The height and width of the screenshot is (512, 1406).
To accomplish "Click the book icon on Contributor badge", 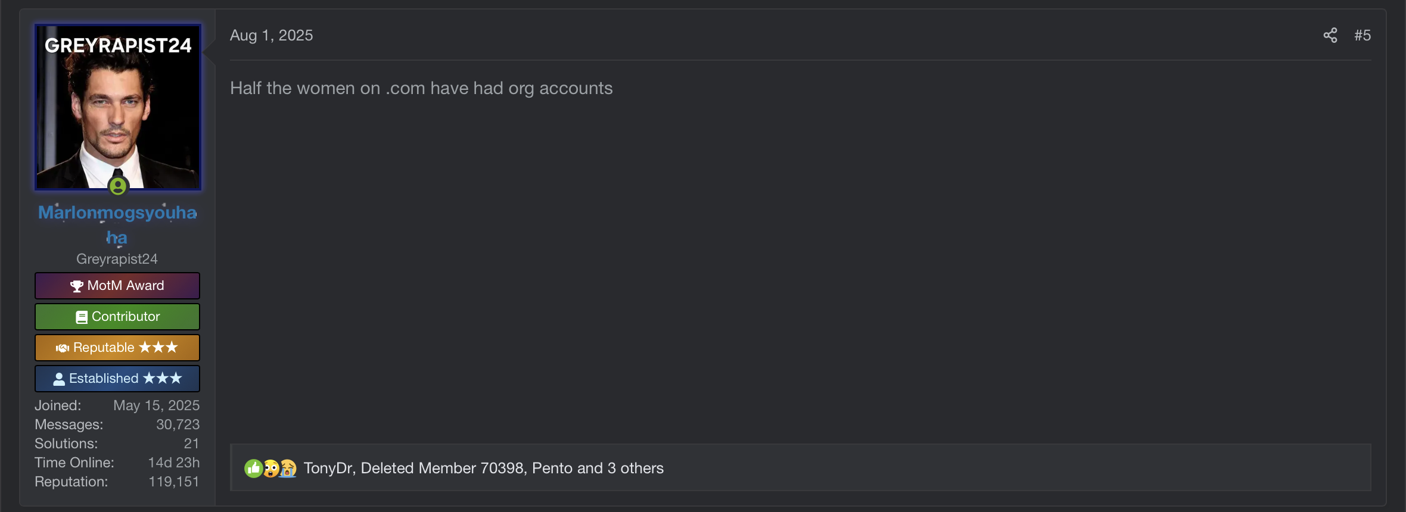I will 82,317.
